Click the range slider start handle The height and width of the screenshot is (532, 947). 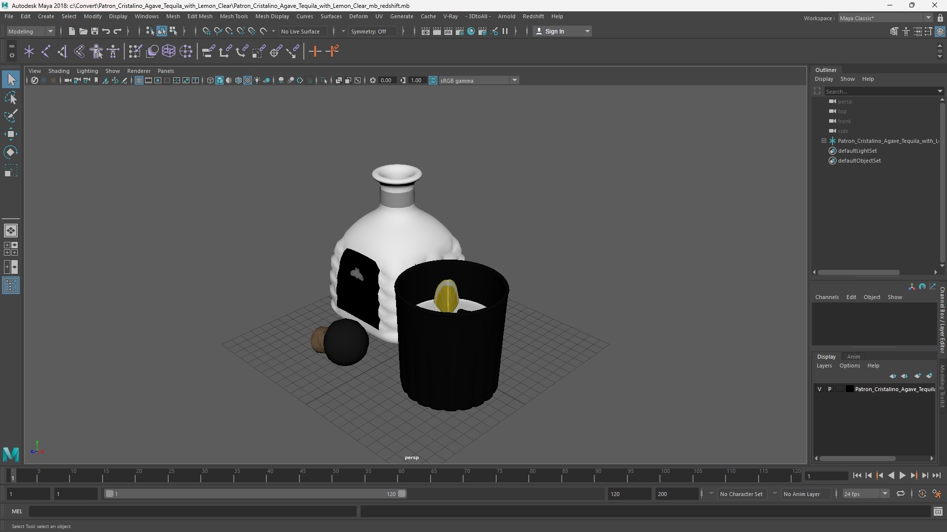(109, 494)
